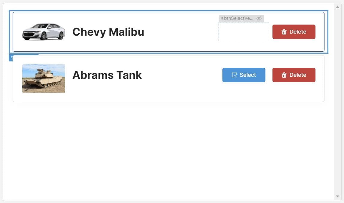
Task: Click the Chevy Malibu car image
Action: (44, 31)
